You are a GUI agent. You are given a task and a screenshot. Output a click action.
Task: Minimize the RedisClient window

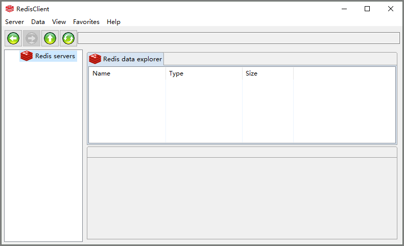coord(344,9)
